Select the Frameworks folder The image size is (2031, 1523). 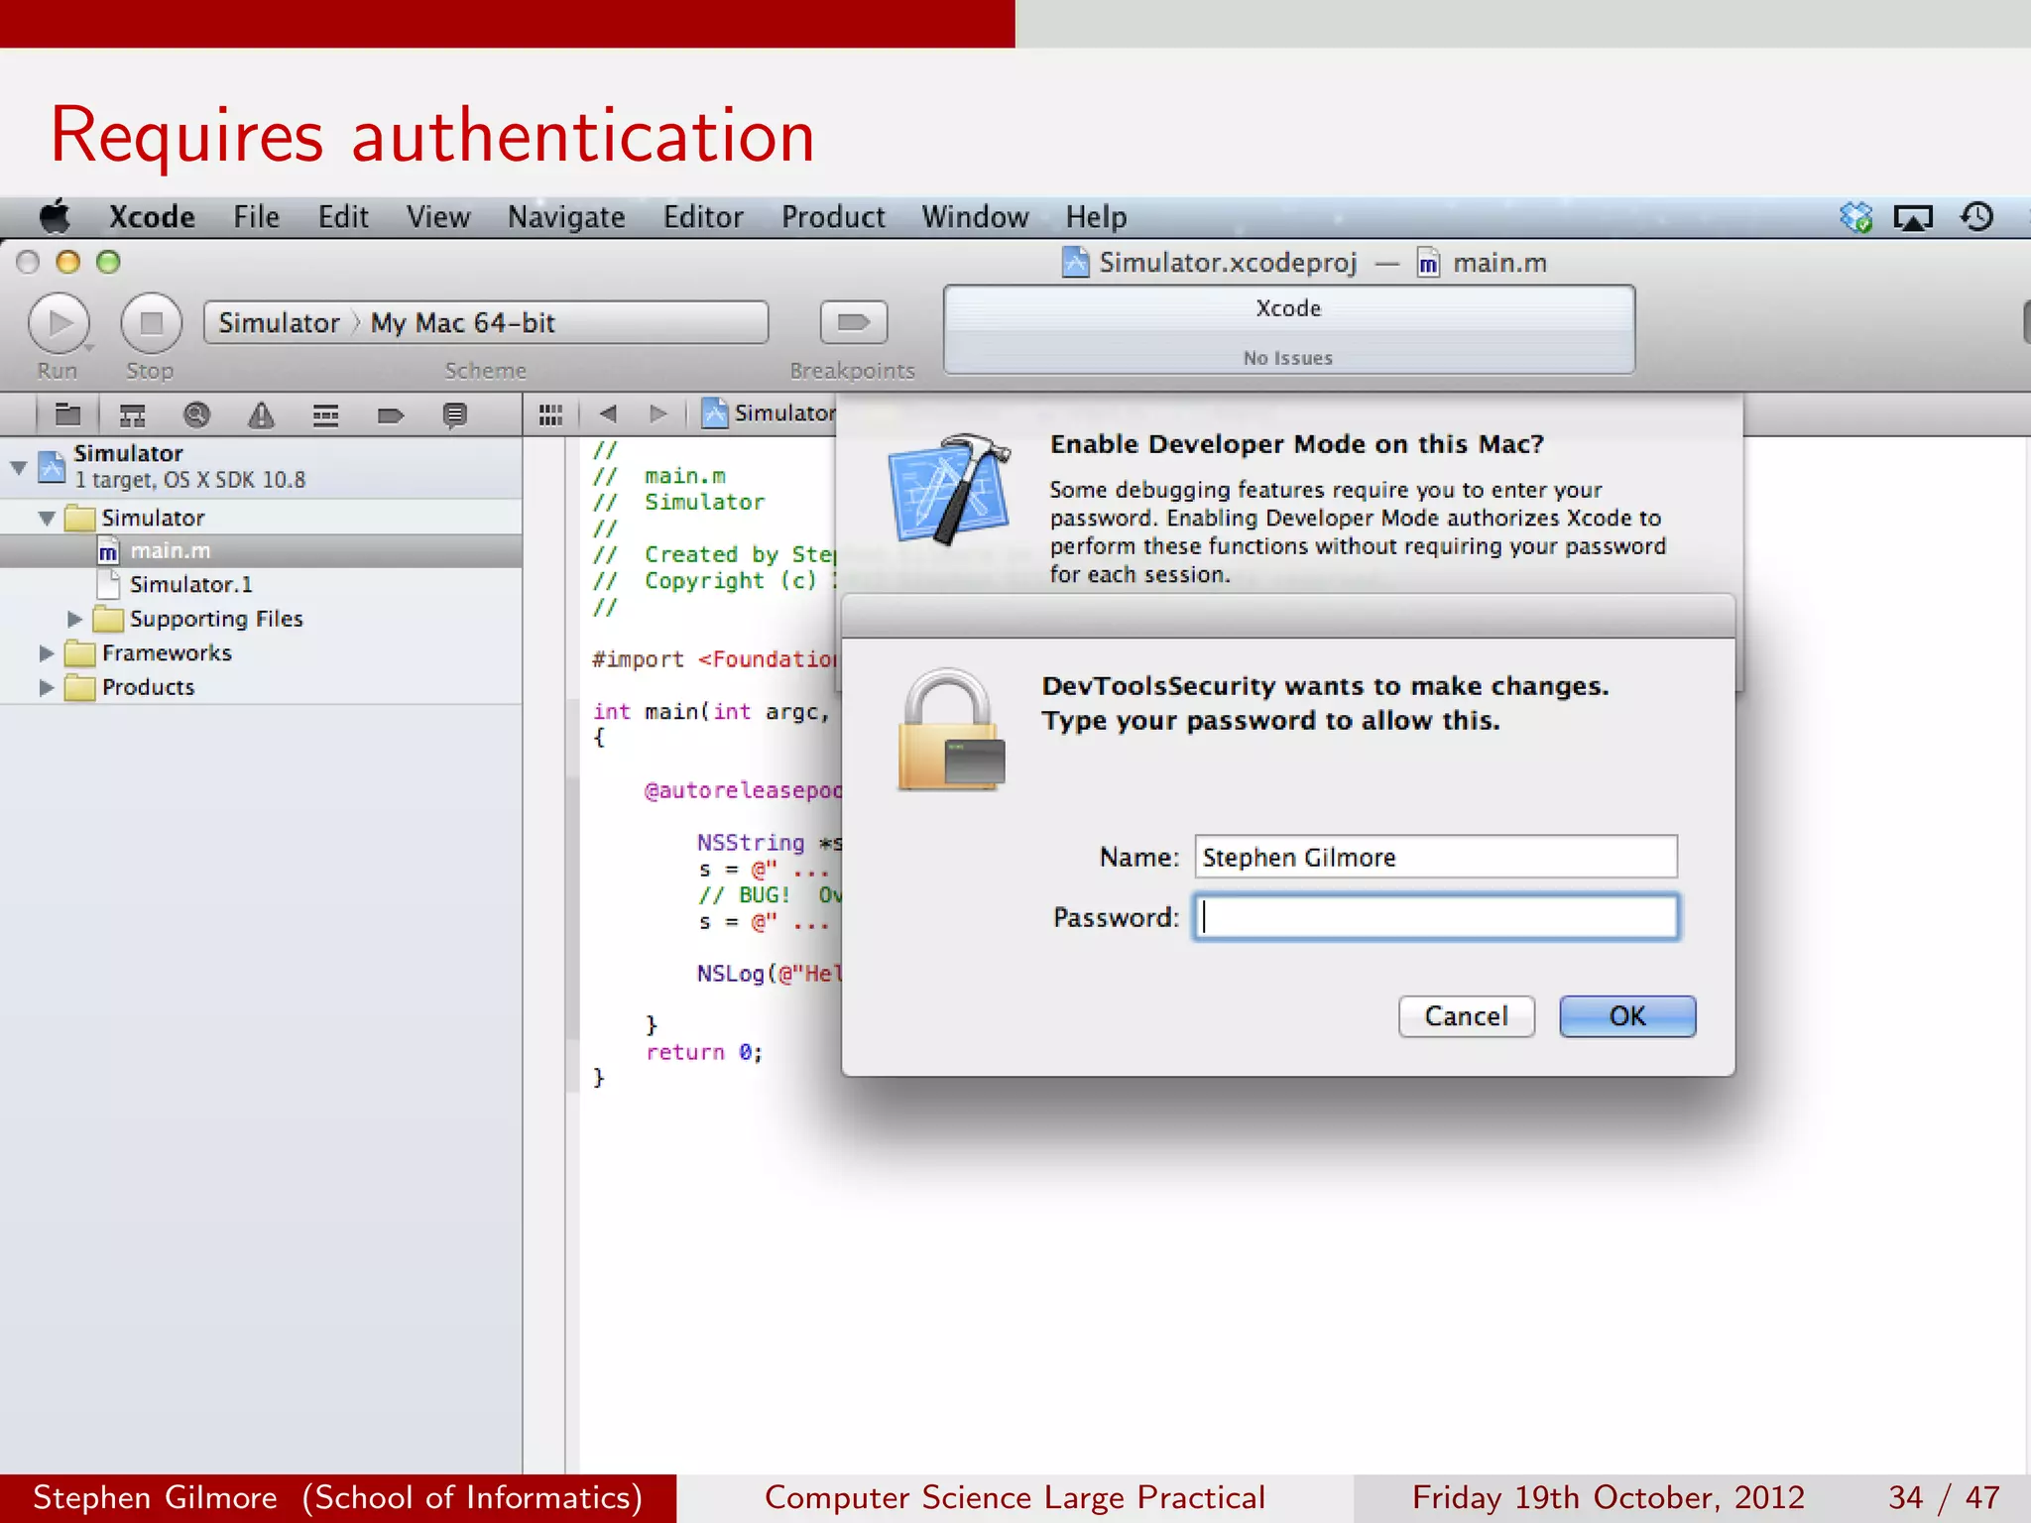[x=261, y=652]
